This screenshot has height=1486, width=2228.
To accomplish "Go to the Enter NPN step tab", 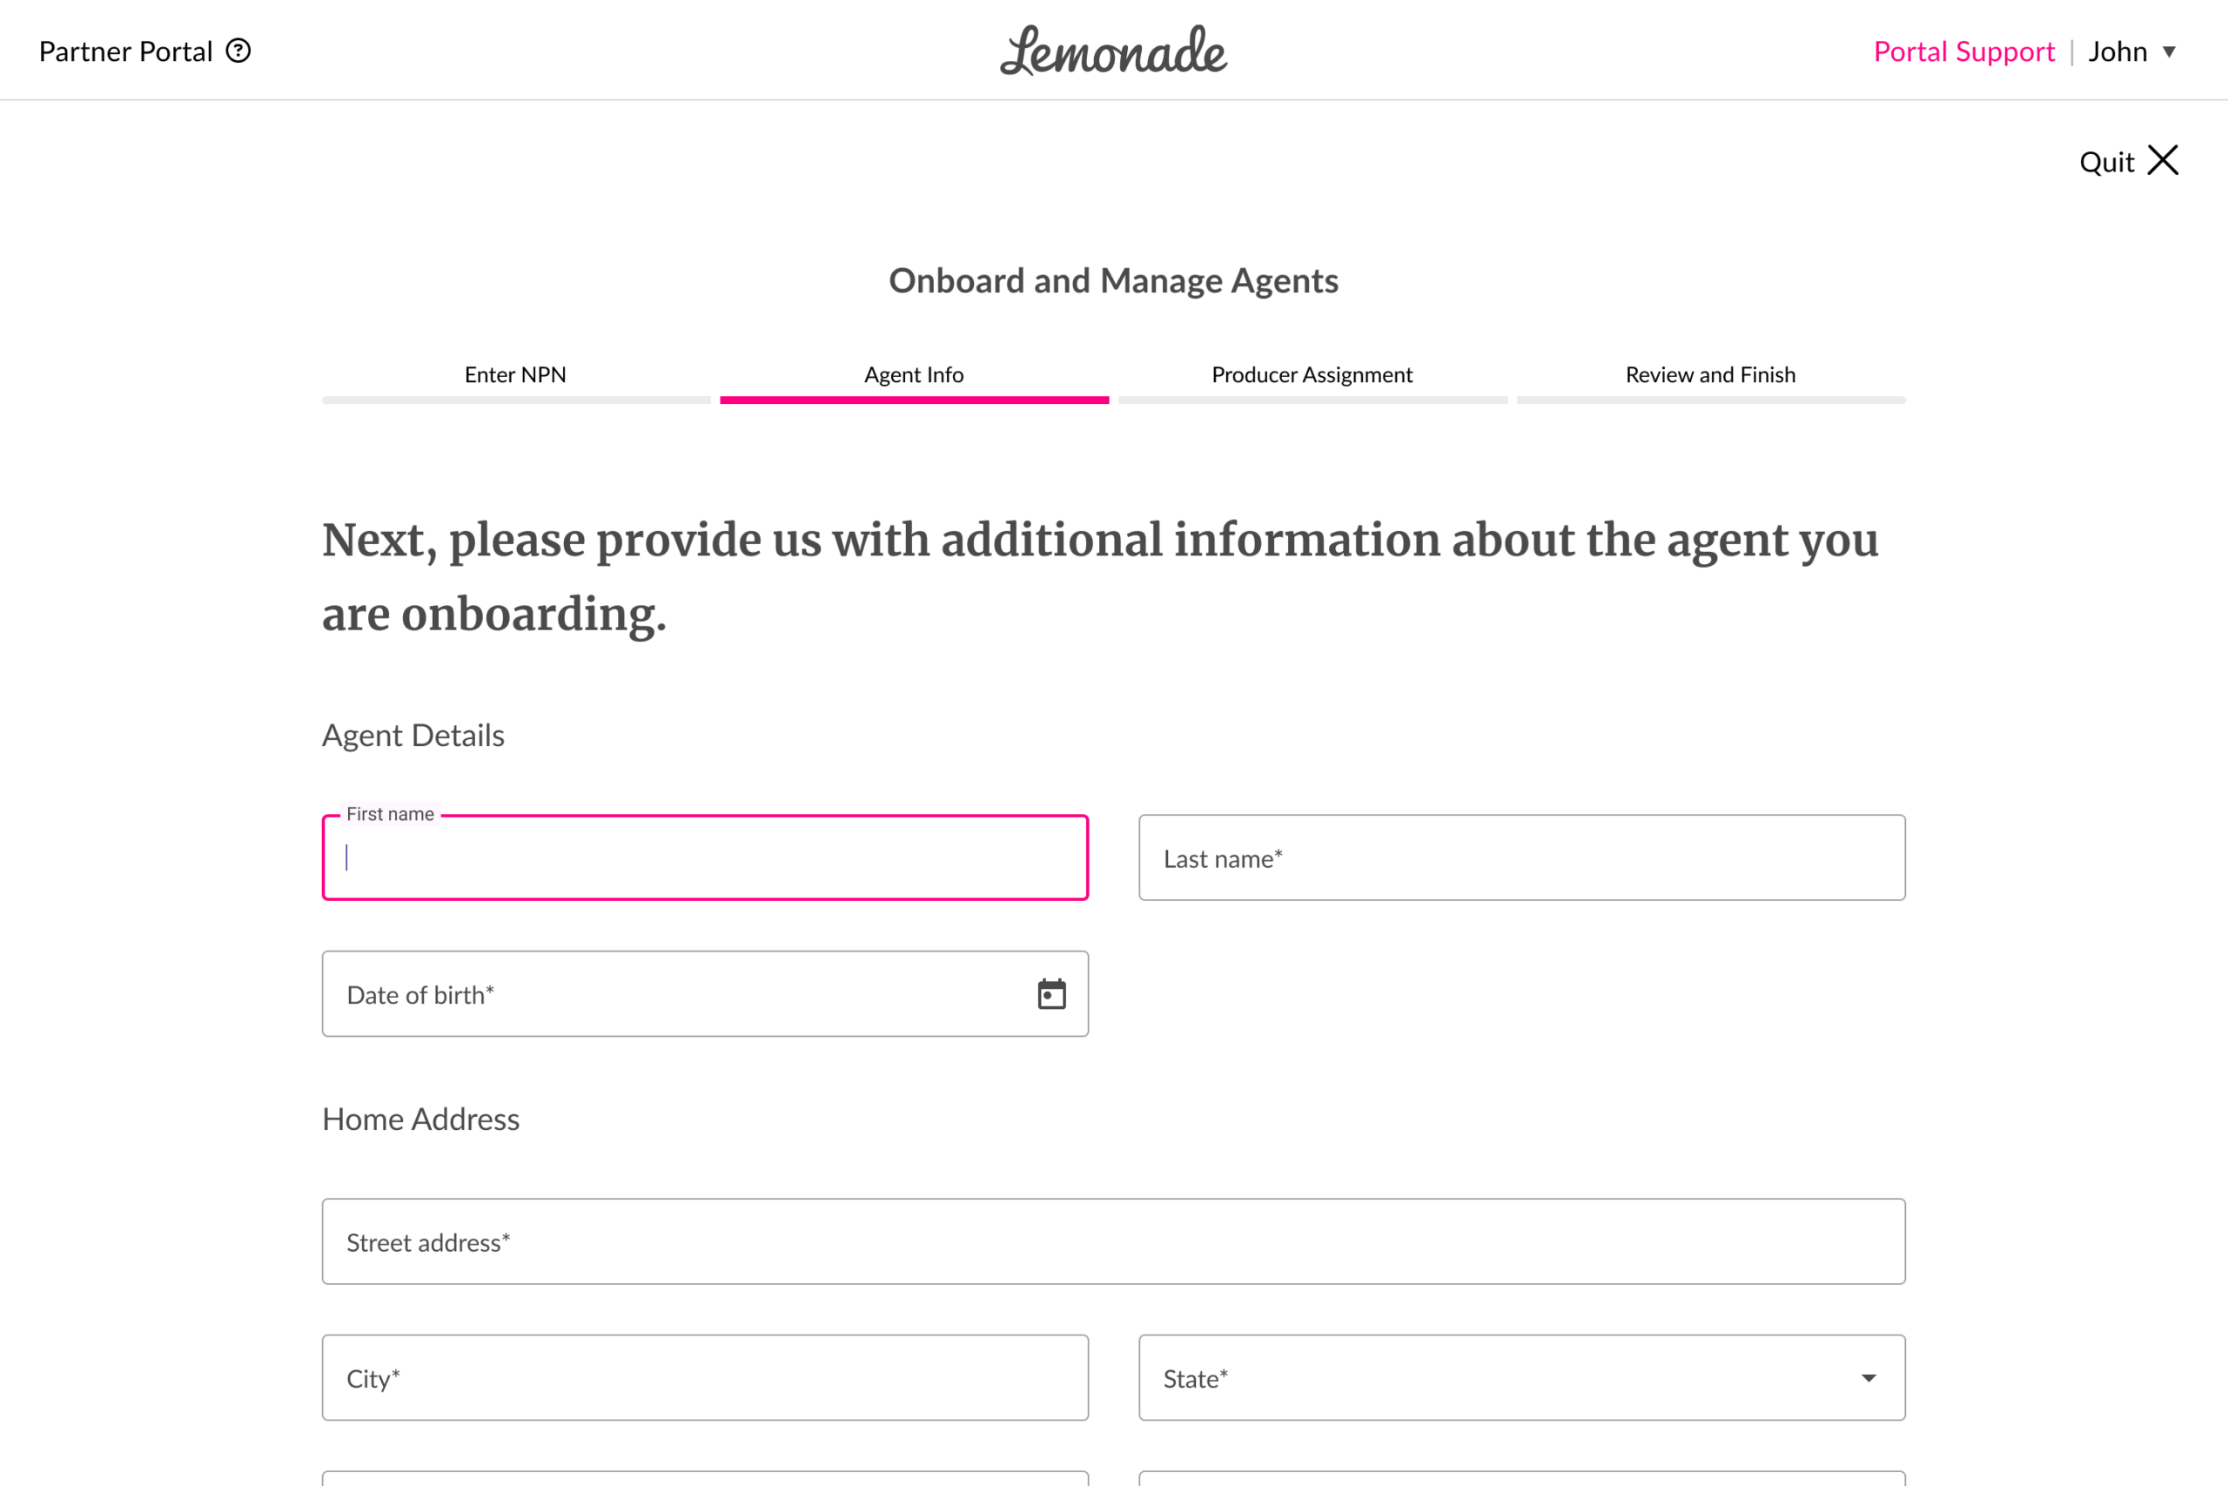I will click(x=515, y=374).
